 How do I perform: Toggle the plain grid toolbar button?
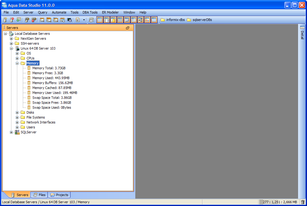[x=120, y=20]
